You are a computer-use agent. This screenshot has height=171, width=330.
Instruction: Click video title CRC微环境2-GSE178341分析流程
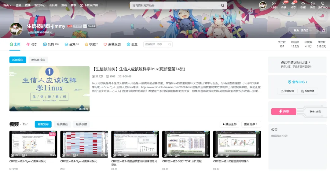click(182, 161)
